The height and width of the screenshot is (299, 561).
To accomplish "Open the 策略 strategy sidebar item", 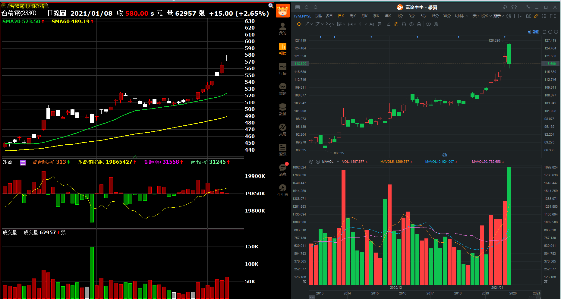I will 282,89.
